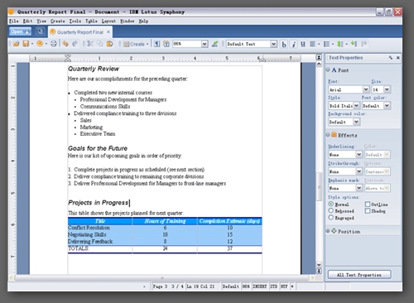Select the Normal style option radio
This screenshot has height=303, width=414.
point(331,204)
